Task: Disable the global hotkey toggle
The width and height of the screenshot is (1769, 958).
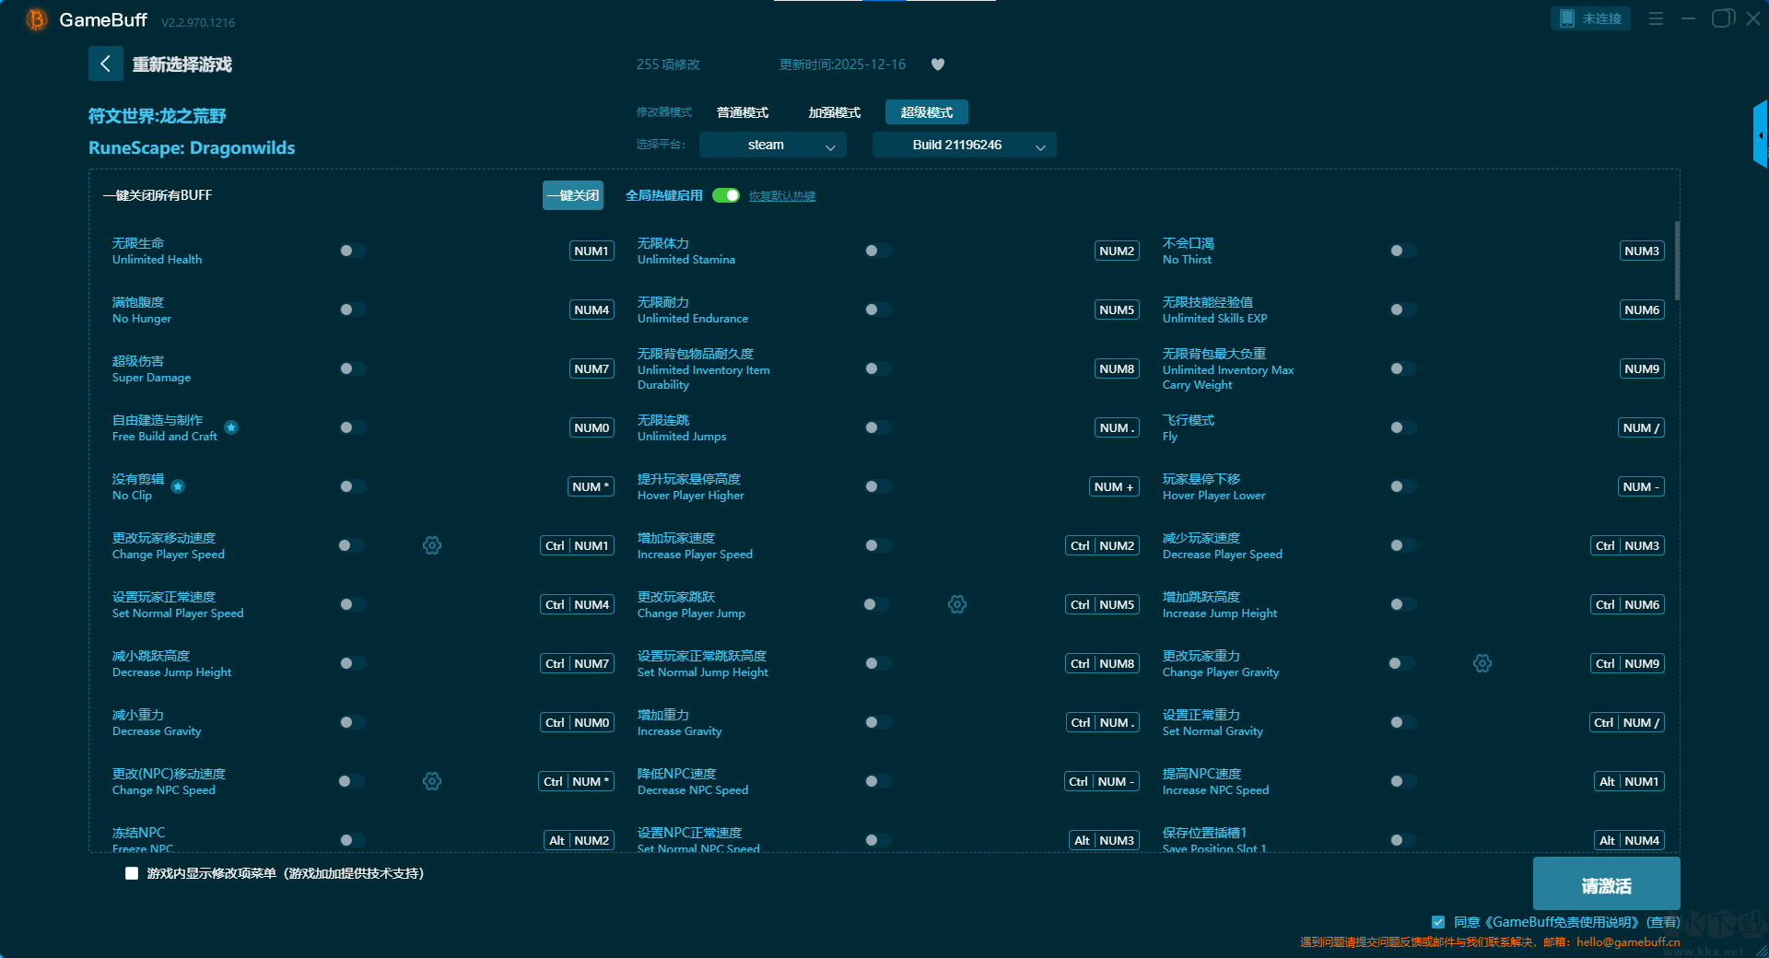Action: click(726, 195)
